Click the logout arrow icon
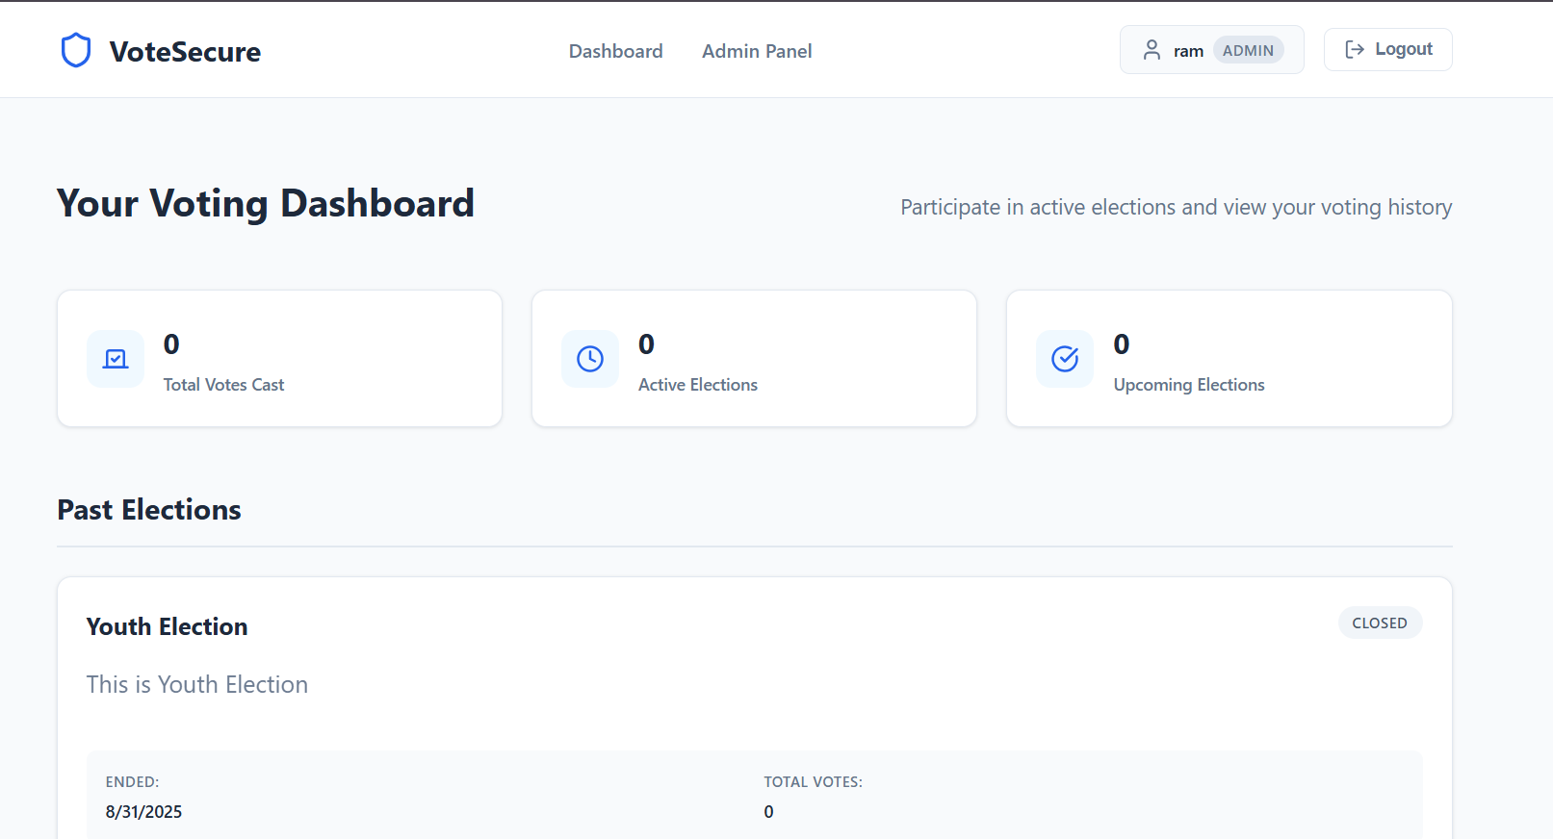This screenshot has width=1553, height=839. tap(1354, 49)
